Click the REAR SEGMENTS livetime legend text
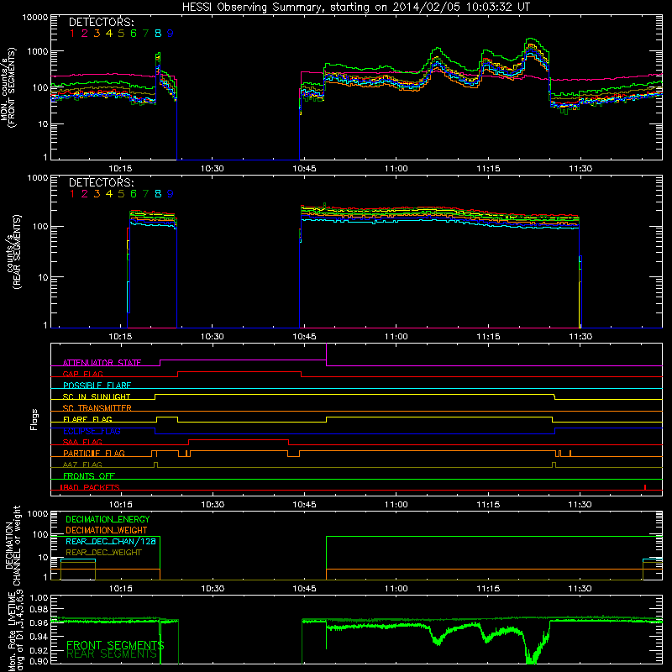The height and width of the screenshot is (672, 672). click(x=112, y=654)
